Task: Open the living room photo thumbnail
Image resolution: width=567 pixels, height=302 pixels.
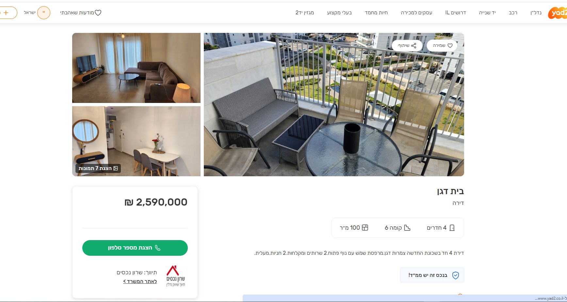Action: click(136, 68)
